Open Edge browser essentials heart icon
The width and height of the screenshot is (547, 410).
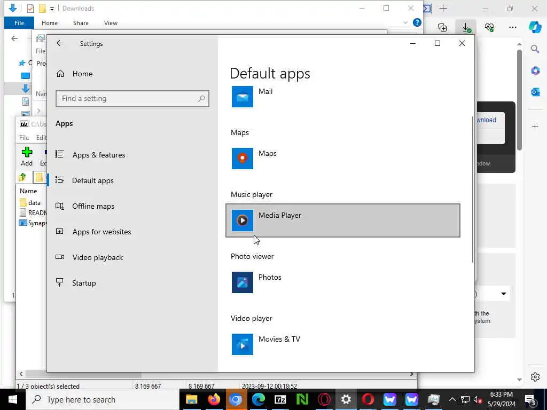[x=489, y=27]
